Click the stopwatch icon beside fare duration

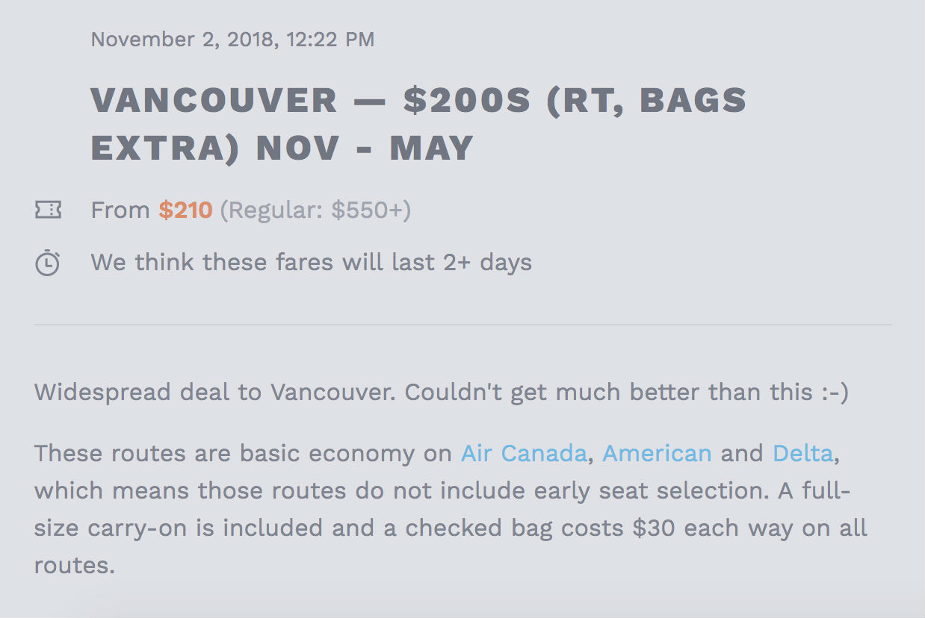[48, 263]
